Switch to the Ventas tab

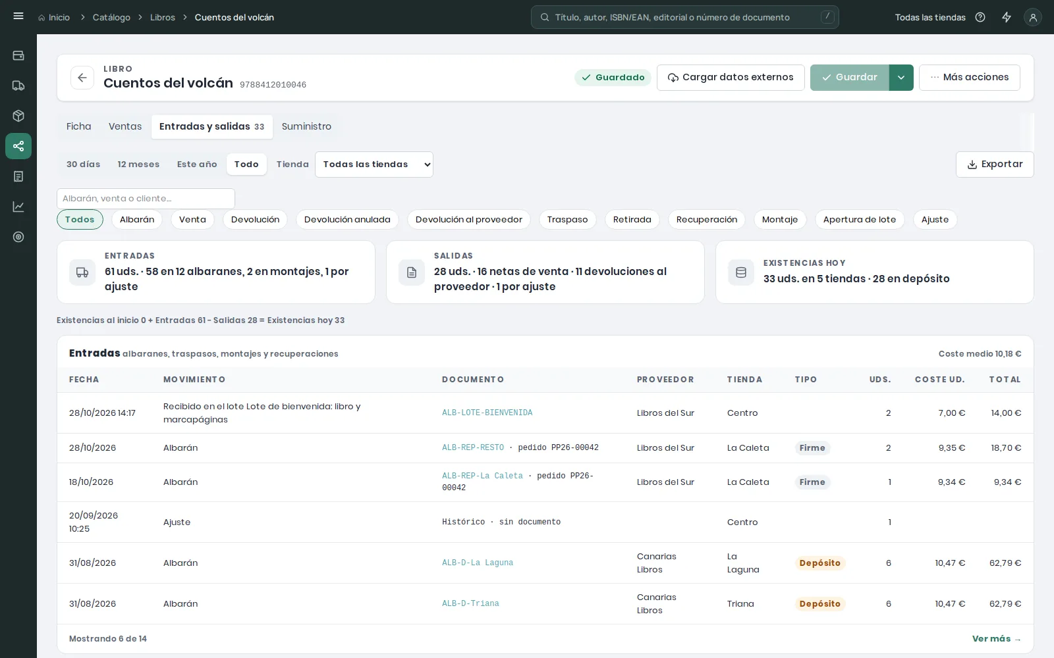125,126
